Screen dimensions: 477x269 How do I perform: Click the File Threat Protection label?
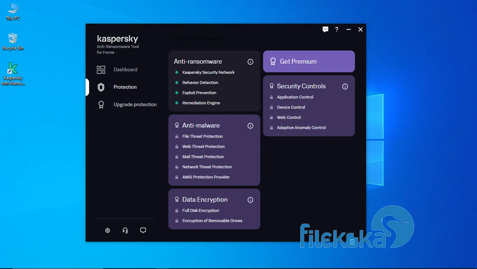click(202, 137)
